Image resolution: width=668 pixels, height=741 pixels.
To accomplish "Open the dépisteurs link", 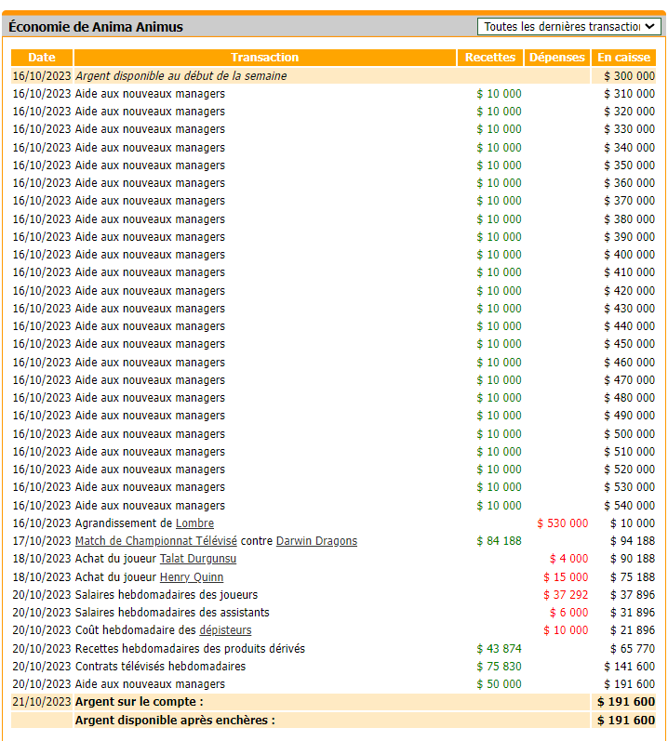I will 225,630.
